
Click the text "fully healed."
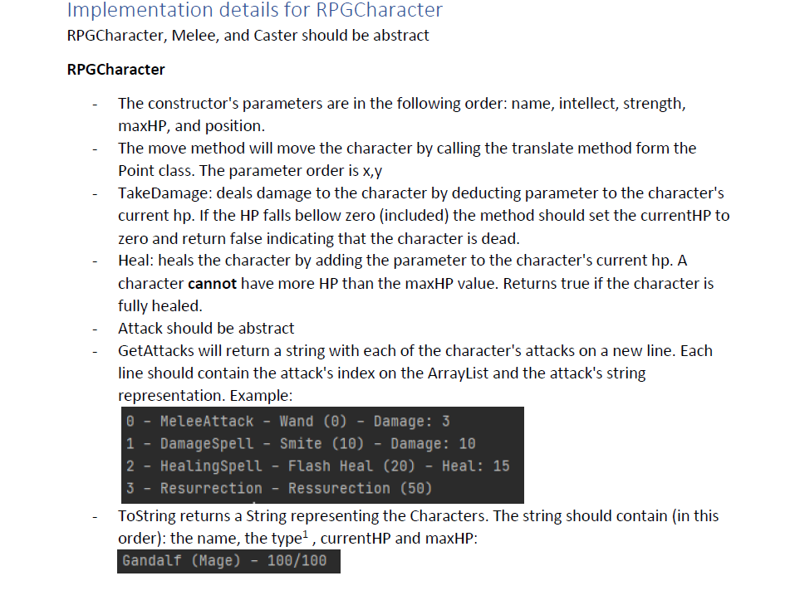160,306
